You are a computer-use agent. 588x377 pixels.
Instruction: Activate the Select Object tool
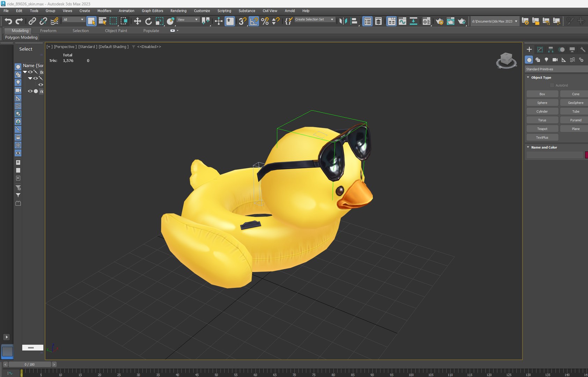[x=91, y=21]
